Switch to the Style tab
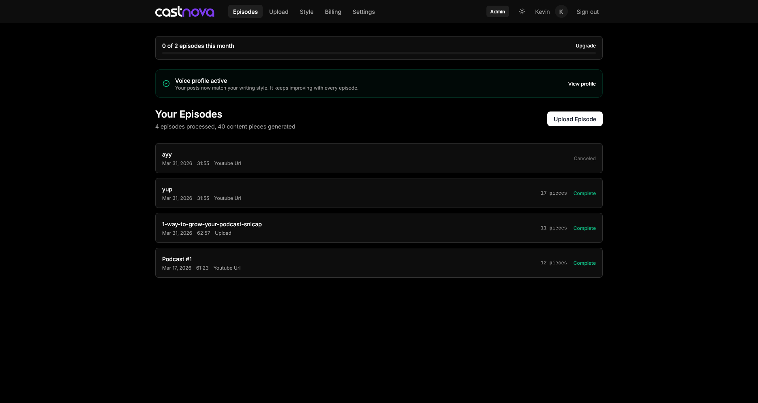Screen dimensions: 758x403 pos(306,12)
